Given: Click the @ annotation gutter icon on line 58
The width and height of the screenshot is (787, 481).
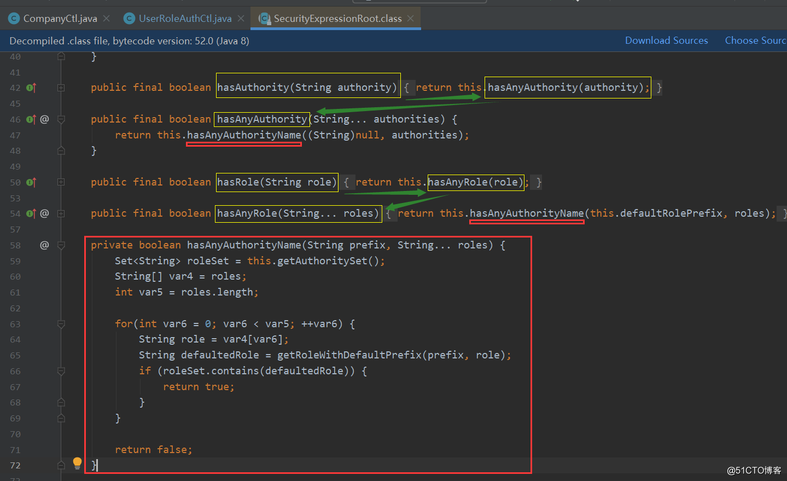Looking at the screenshot, I should tap(44, 245).
